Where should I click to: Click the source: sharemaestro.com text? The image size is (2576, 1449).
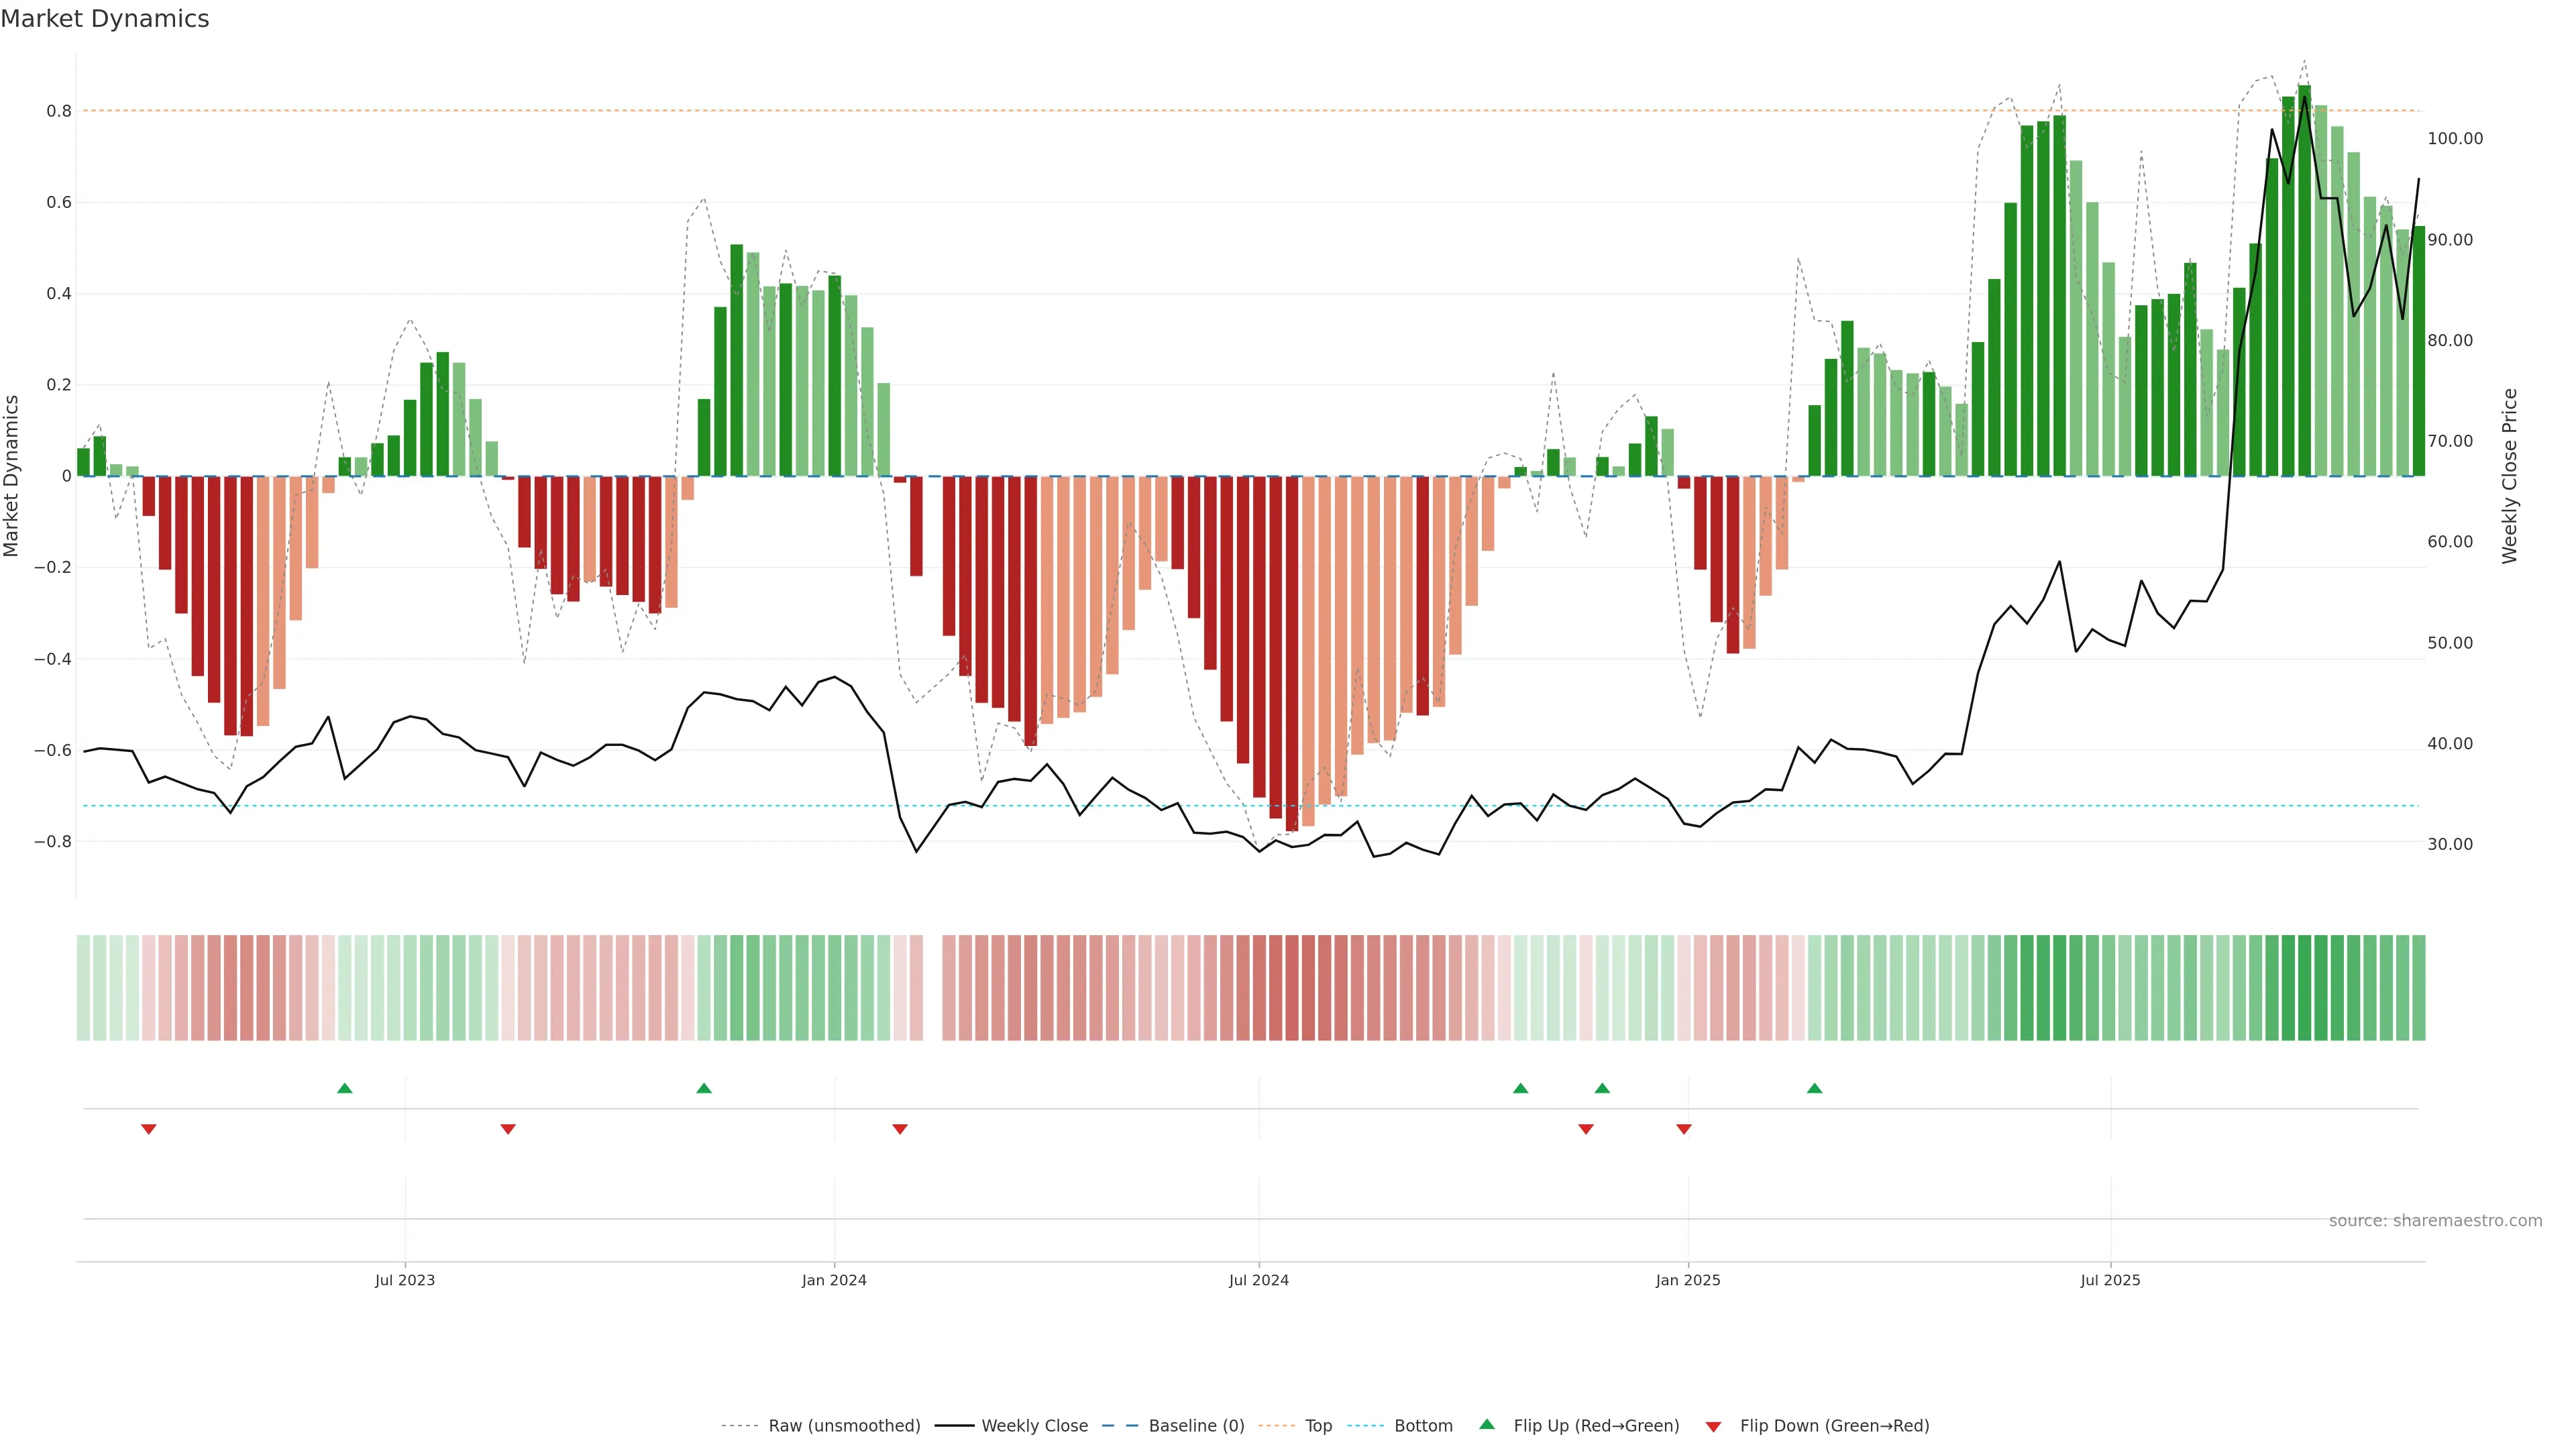(2435, 1221)
